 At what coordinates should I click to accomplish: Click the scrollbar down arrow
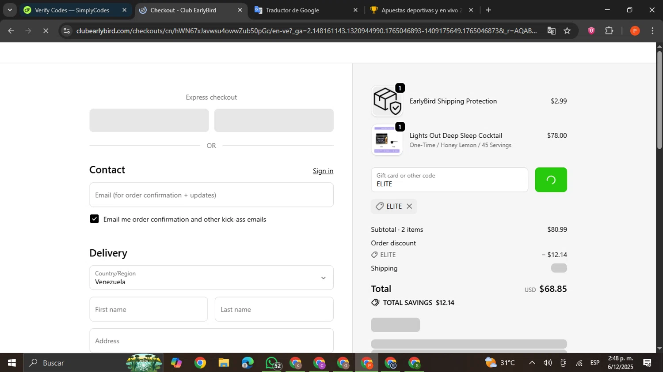pyautogui.click(x=659, y=349)
